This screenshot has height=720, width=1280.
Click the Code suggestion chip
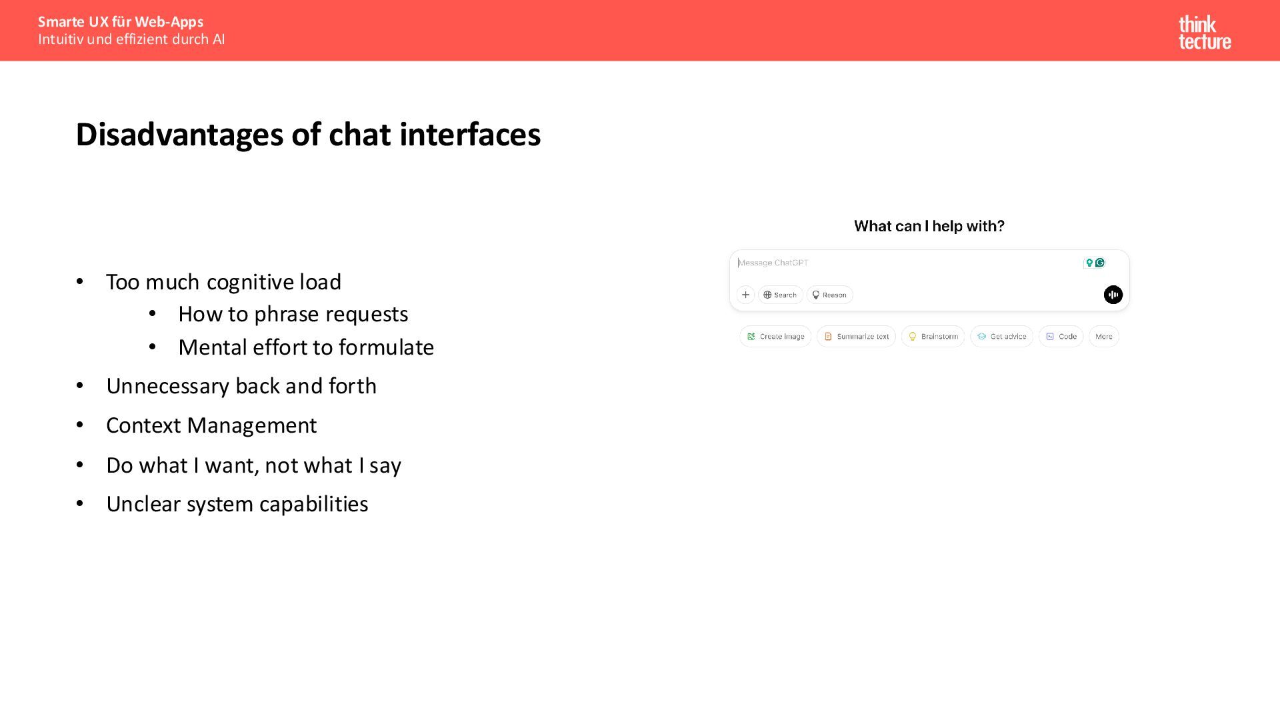(x=1061, y=337)
